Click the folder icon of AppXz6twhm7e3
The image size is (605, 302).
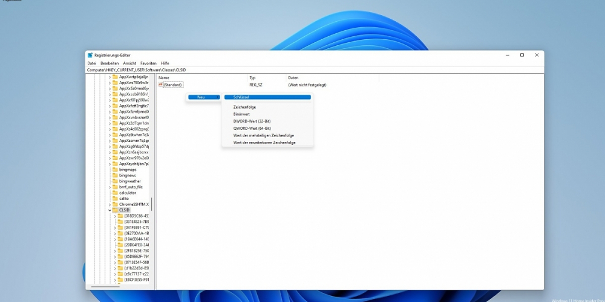pyautogui.click(x=115, y=135)
